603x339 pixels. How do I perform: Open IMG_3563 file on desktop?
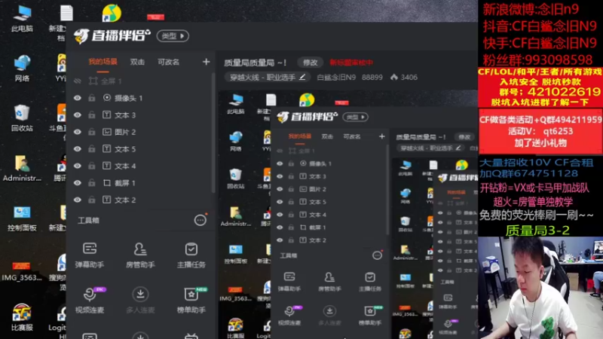pyautogui.click(x=22, y=270)
